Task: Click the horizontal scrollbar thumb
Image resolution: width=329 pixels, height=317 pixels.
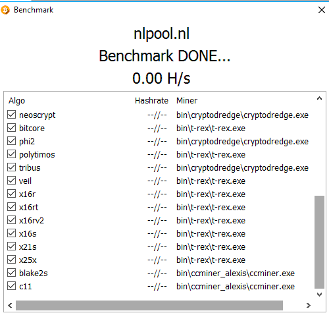Action: (149, 305)
